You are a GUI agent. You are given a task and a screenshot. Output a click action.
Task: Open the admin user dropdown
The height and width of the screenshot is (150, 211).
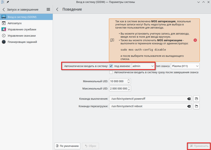tap(143, 66)
